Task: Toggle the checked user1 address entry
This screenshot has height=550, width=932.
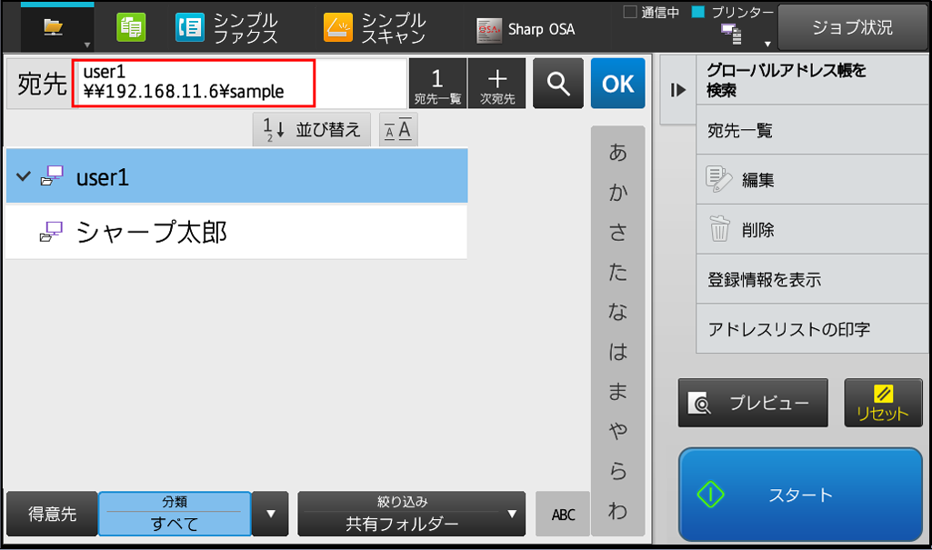Action: [236, 176]
